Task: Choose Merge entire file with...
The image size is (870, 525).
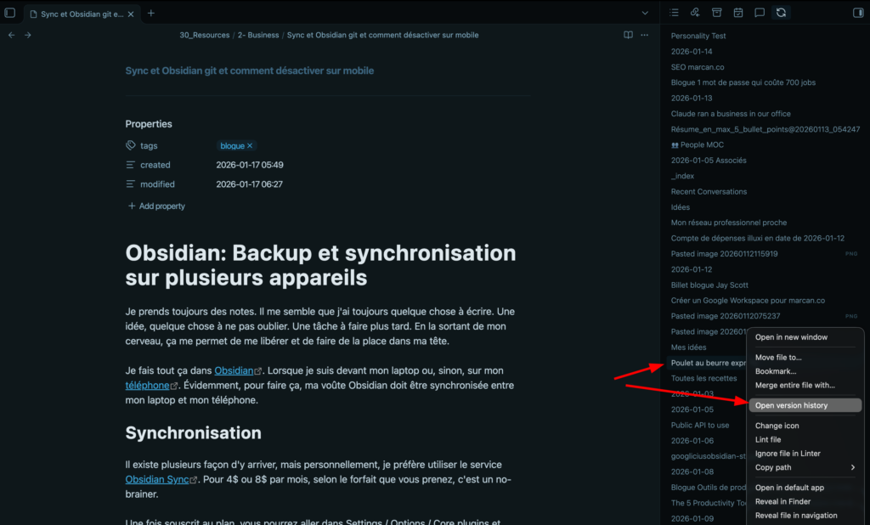Action: coord(795,385)
